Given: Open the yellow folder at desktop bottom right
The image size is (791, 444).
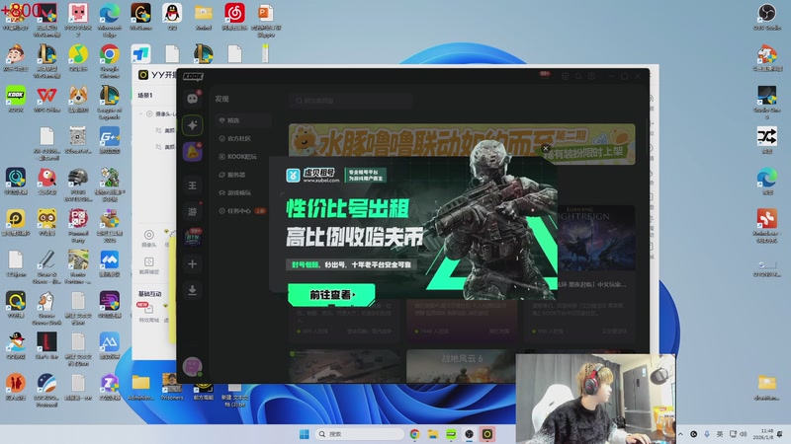Looking at the screenshot, I should coord(767,386).
